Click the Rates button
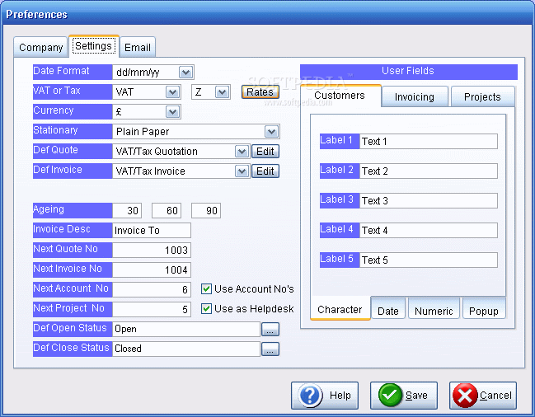 (260, 92)
